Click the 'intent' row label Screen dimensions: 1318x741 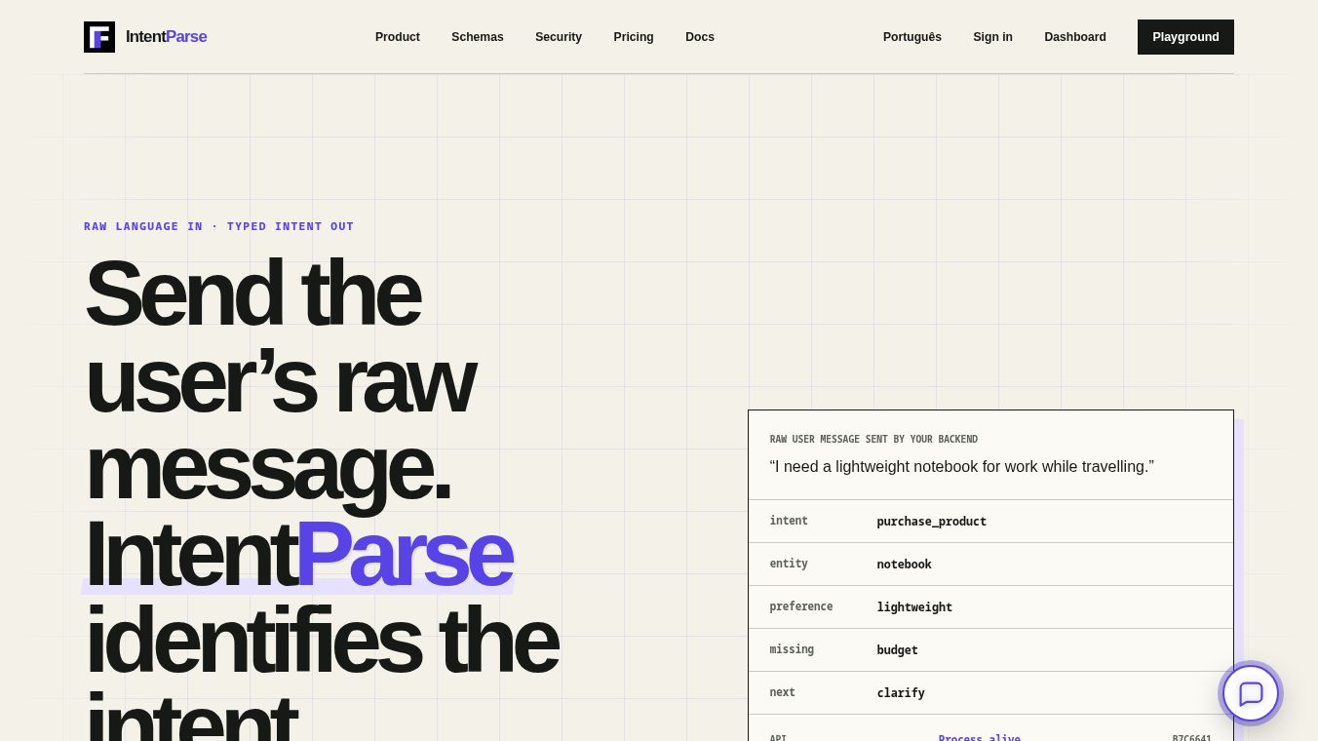[789, 521]
